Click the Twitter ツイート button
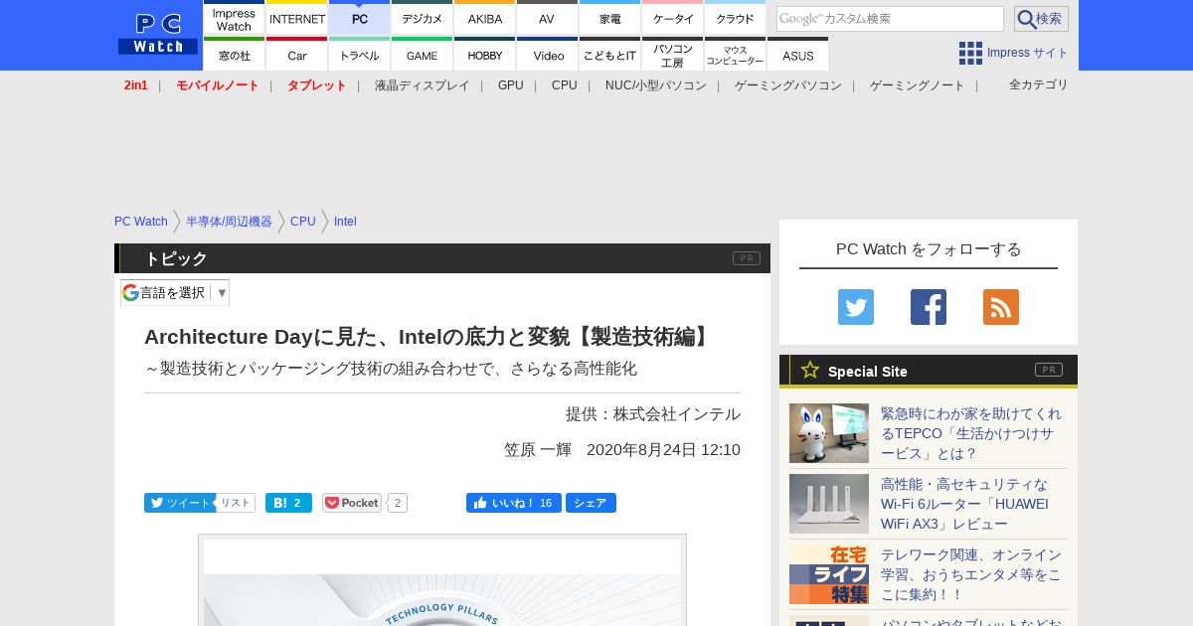This screenshot has width=1193, height=626. click(x=179, y=503)
